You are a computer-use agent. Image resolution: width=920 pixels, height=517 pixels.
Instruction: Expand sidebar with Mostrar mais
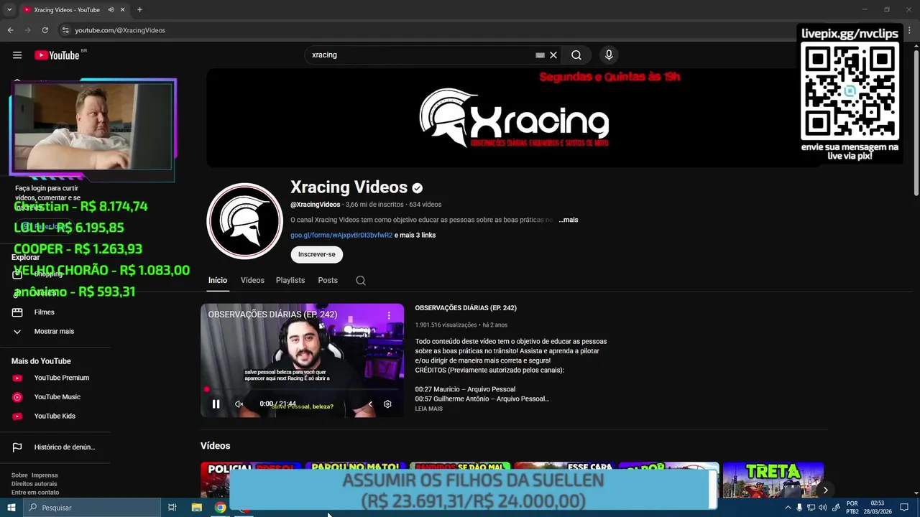pyautogui.click(x=55, y=331)
